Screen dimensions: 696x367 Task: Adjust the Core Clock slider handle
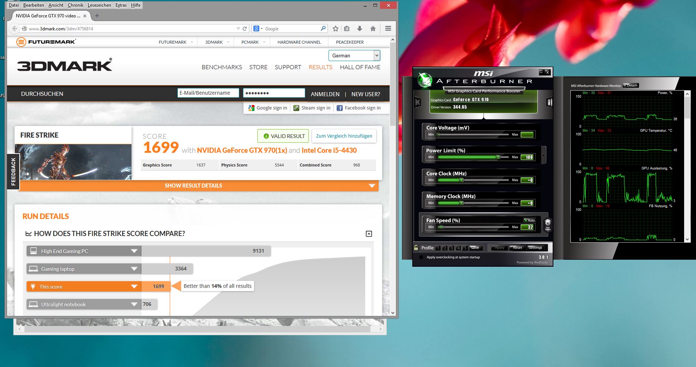point(462,180)
